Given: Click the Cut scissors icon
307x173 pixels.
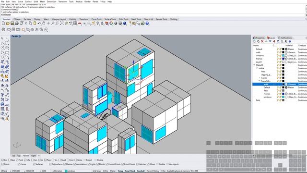Looking at the screenshot, I should coord(26,24).
